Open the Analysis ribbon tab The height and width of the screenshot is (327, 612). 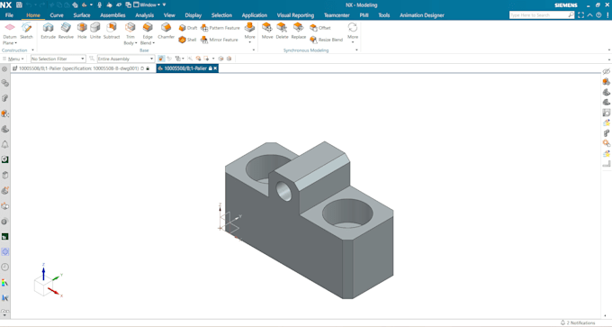click(x=144, y=15)
